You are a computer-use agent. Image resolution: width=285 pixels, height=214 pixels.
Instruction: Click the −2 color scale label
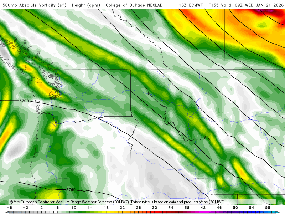coord(25,208)
